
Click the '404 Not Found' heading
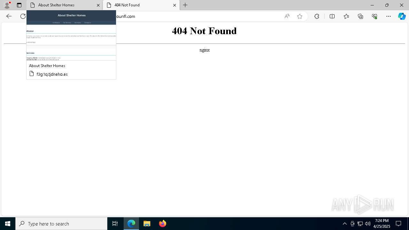(204, 31)
